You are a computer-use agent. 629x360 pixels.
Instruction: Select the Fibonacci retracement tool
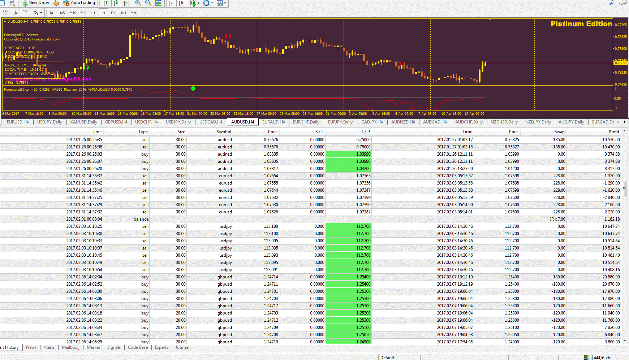(6, 13)
